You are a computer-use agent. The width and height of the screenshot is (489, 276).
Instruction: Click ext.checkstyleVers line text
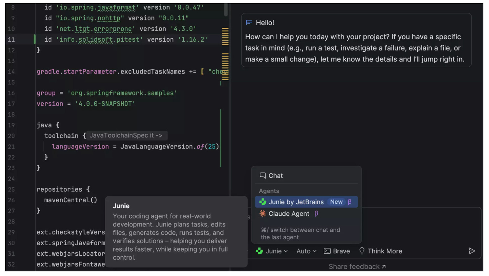pos(71,232)
